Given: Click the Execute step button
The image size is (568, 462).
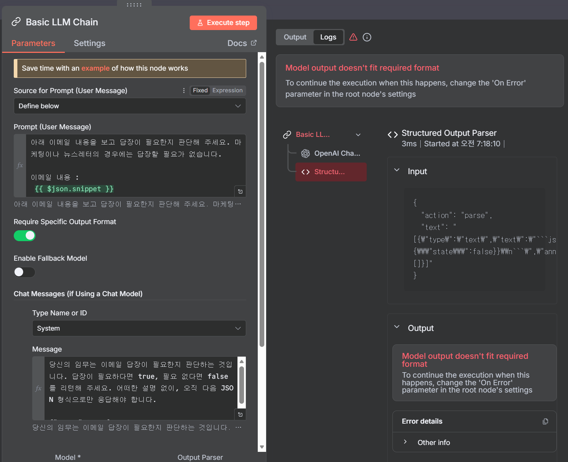Looking at the screenshot, I should point(223,23).
